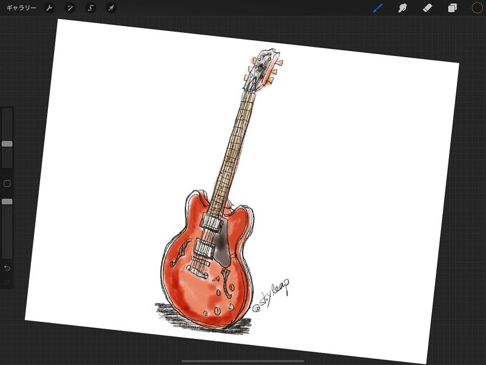The height and width of the screenshot is (365, 486).
Task: Select the Eraser tool
Action: 426,9
